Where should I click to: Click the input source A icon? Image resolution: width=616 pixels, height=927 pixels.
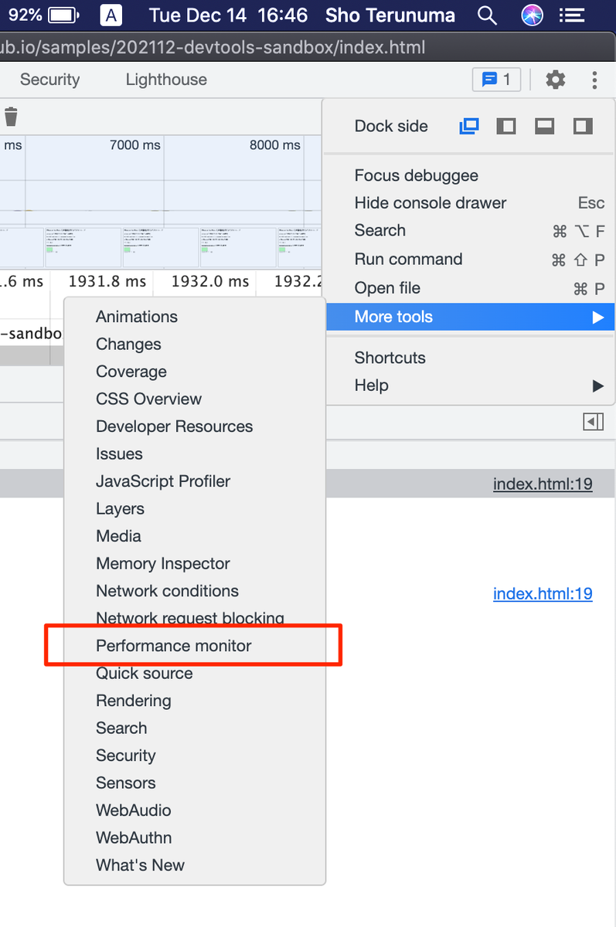pyautogui.click(x=112, y=15)
